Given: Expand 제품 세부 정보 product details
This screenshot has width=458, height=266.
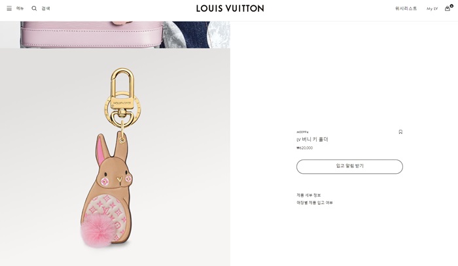Looking at the screenshot, I should (x=309, y=195).
